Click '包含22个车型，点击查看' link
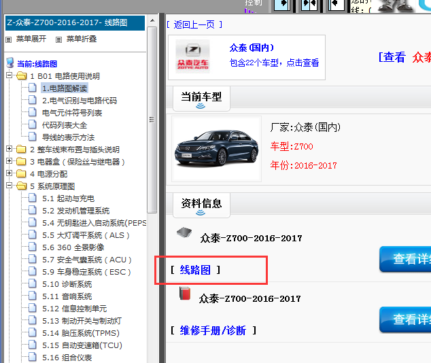Image resolution: width=431 pixels, height=363 pixels. [x=275, y=63]
